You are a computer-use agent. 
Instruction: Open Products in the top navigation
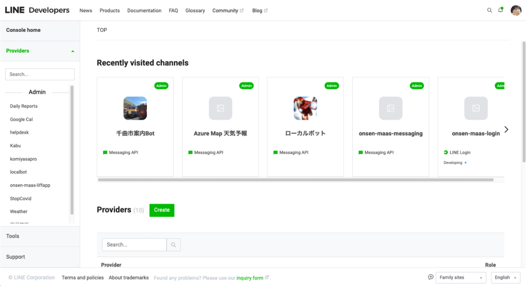point(110,10)
